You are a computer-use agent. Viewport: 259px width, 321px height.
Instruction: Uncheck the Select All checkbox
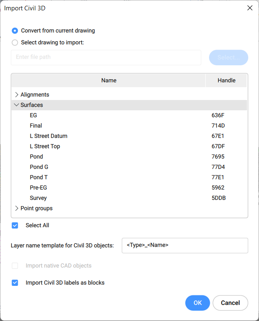point(15,226)
